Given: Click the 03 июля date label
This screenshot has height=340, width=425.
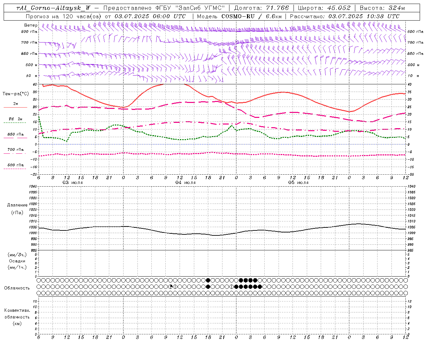Looking at the screenshot, I should 73,183.
